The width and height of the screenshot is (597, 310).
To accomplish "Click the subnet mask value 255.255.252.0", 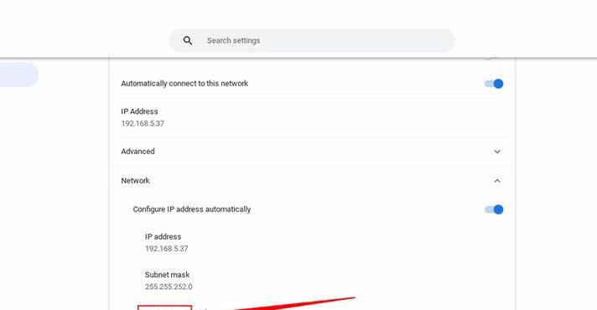I will (169, 287).
